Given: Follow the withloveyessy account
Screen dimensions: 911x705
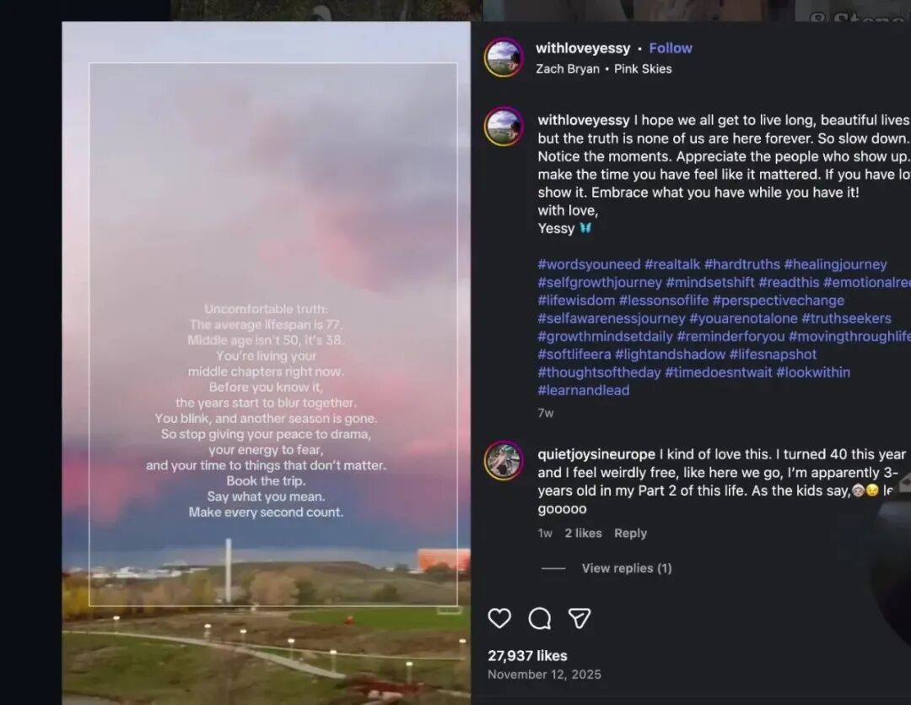Looking at the screenshot, I should coord(671,48).
